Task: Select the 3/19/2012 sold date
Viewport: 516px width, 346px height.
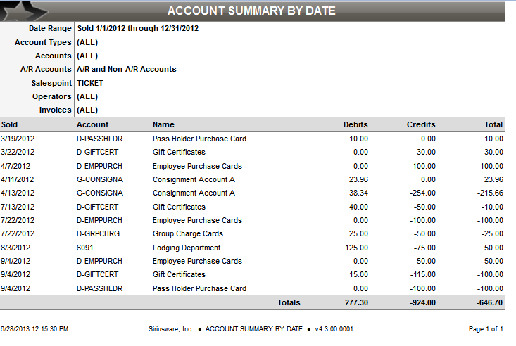Action: coord(18,139)
